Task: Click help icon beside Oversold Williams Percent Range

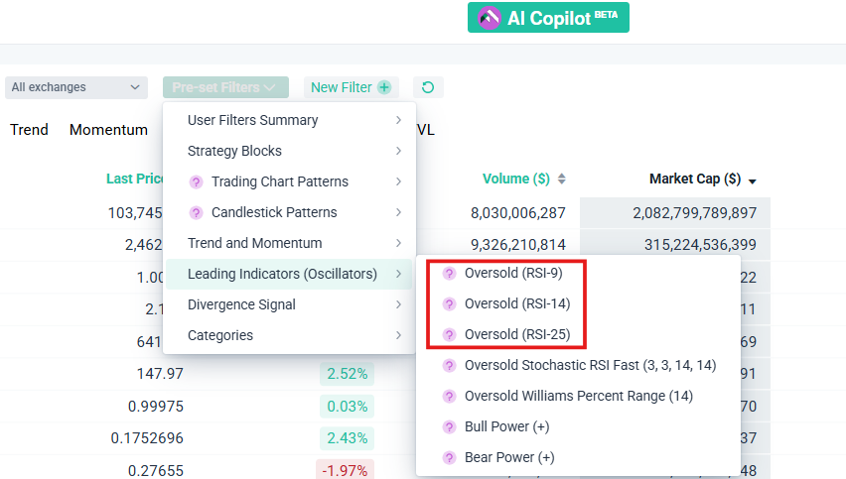Action: tap(449, 397)
